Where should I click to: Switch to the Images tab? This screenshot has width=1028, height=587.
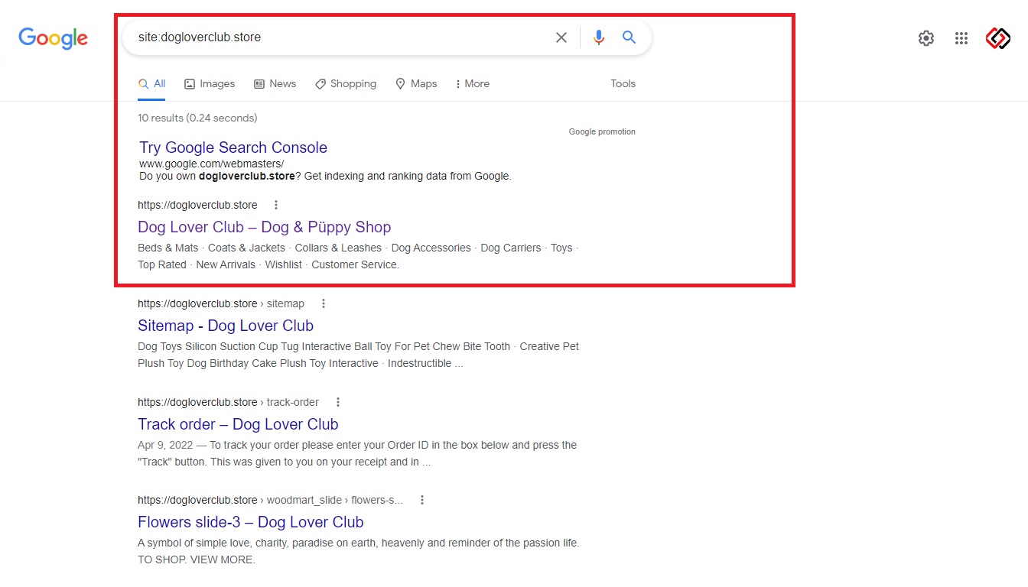pyautogui.click(x=210, y=84)
